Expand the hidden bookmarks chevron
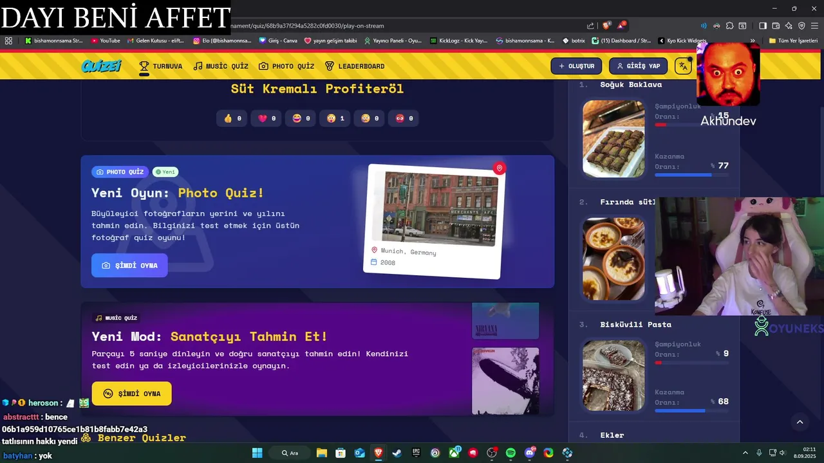The image size is (824, 463). pyautogui.click(x=753, y=41)
